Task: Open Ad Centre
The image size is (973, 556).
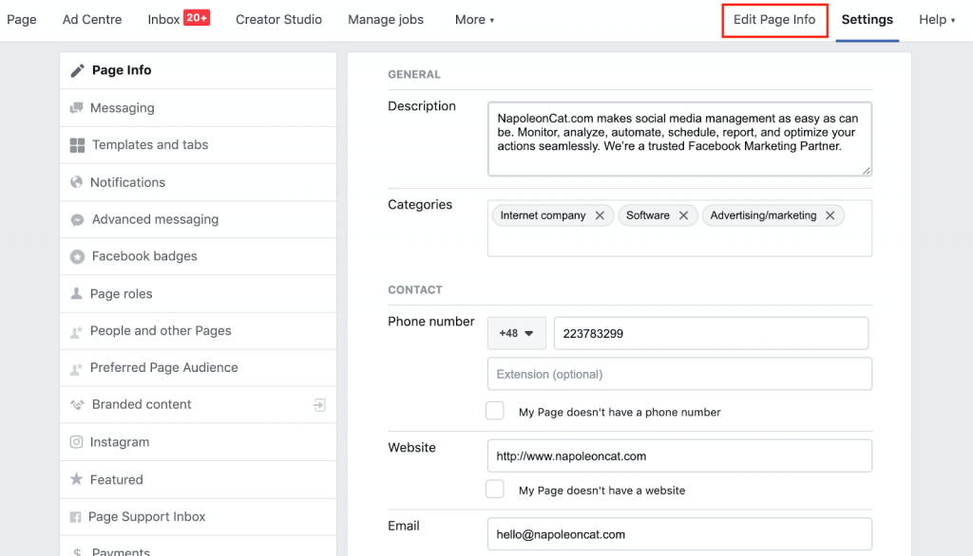Action: (x=92, y=20)
